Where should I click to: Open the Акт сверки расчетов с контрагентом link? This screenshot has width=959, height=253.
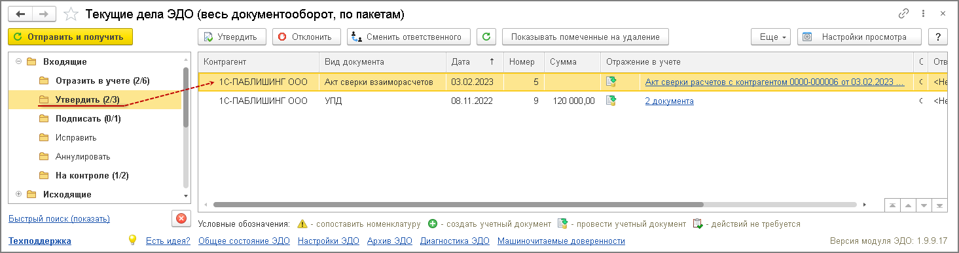775,82
